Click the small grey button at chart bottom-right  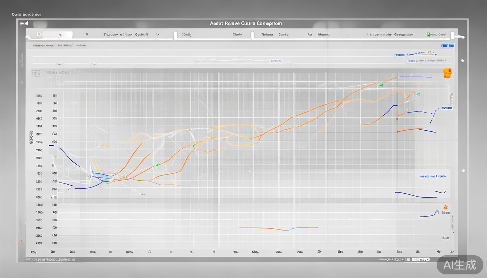pyautogui.click(x=445, y=238)
